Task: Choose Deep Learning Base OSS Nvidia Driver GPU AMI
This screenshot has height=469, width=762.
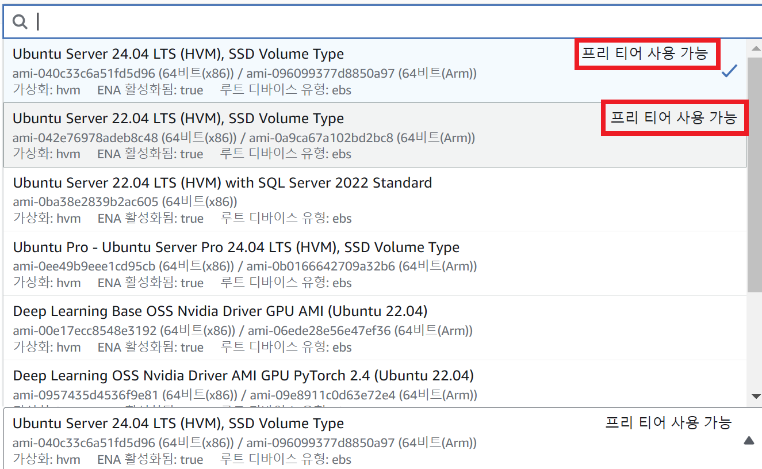Action: click(375, 329)
